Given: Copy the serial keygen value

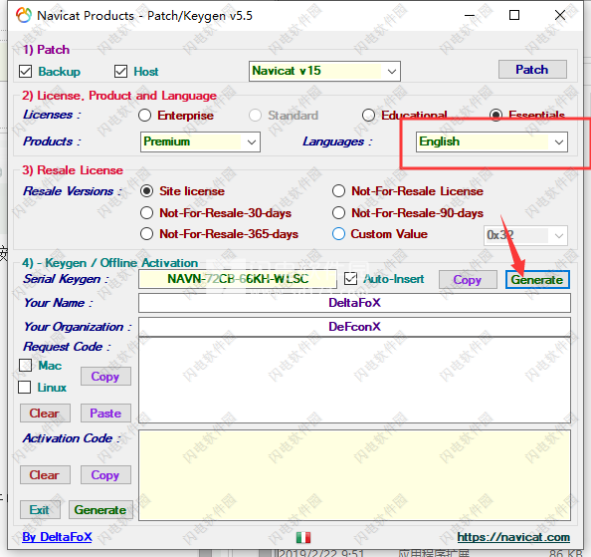Looking at the screenshot, I should 468,280.
